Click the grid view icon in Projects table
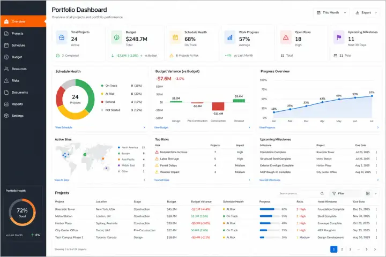This screenshot has height=257, width=386. [368, 193]
